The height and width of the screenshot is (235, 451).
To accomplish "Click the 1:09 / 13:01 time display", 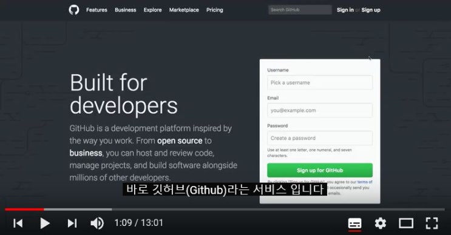I will click(138, 223).
